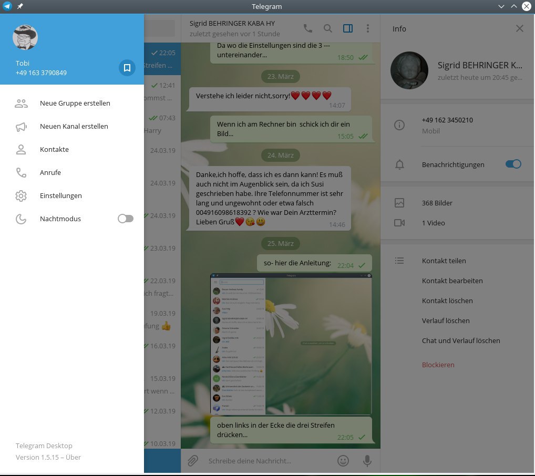Open Kontakte in side menu
This screenshot has height=476, width=535.
click(54, 150)
